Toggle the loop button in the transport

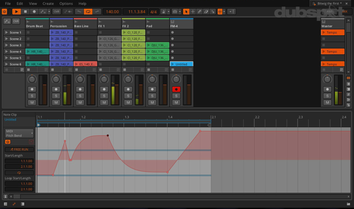(x=88, y=12)
